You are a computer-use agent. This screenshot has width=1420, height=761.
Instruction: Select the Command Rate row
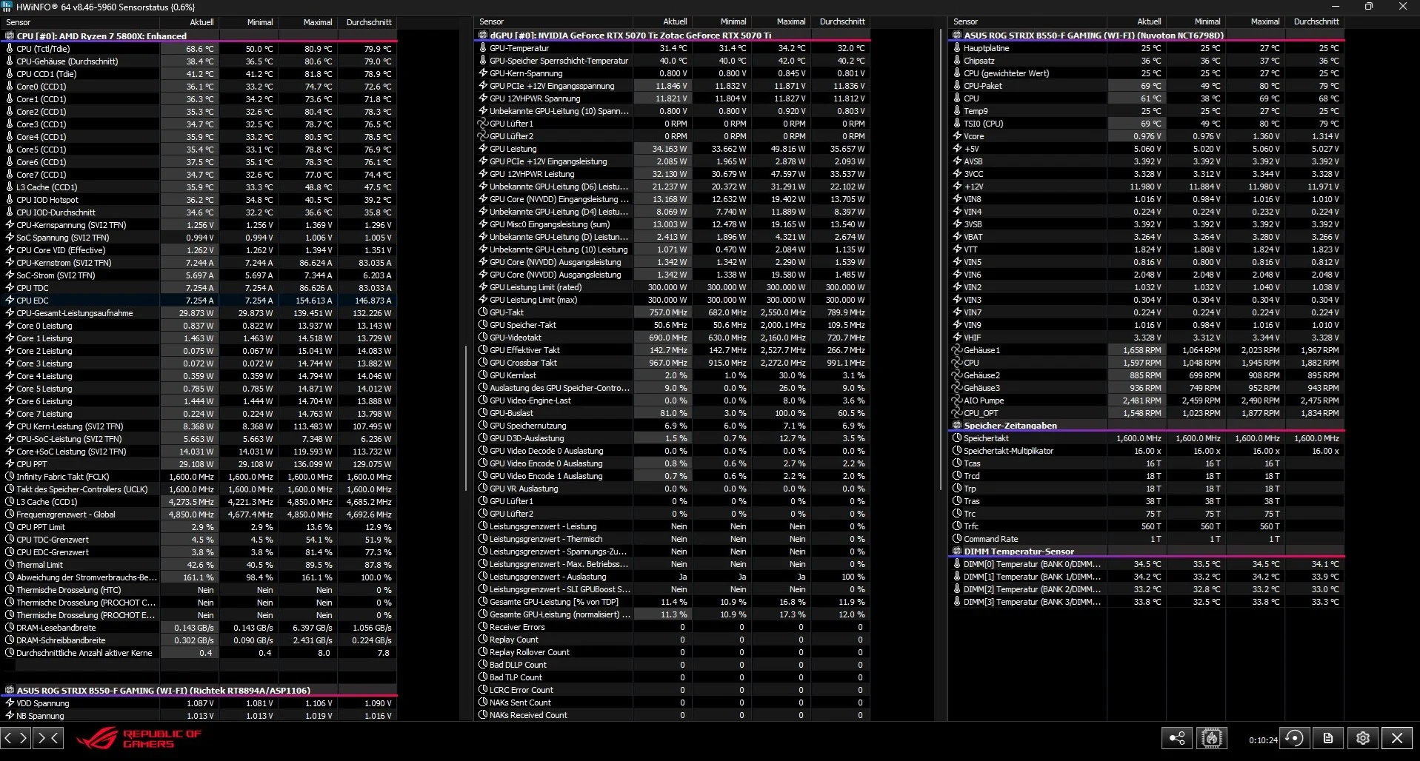click(x=1147, y=539)
